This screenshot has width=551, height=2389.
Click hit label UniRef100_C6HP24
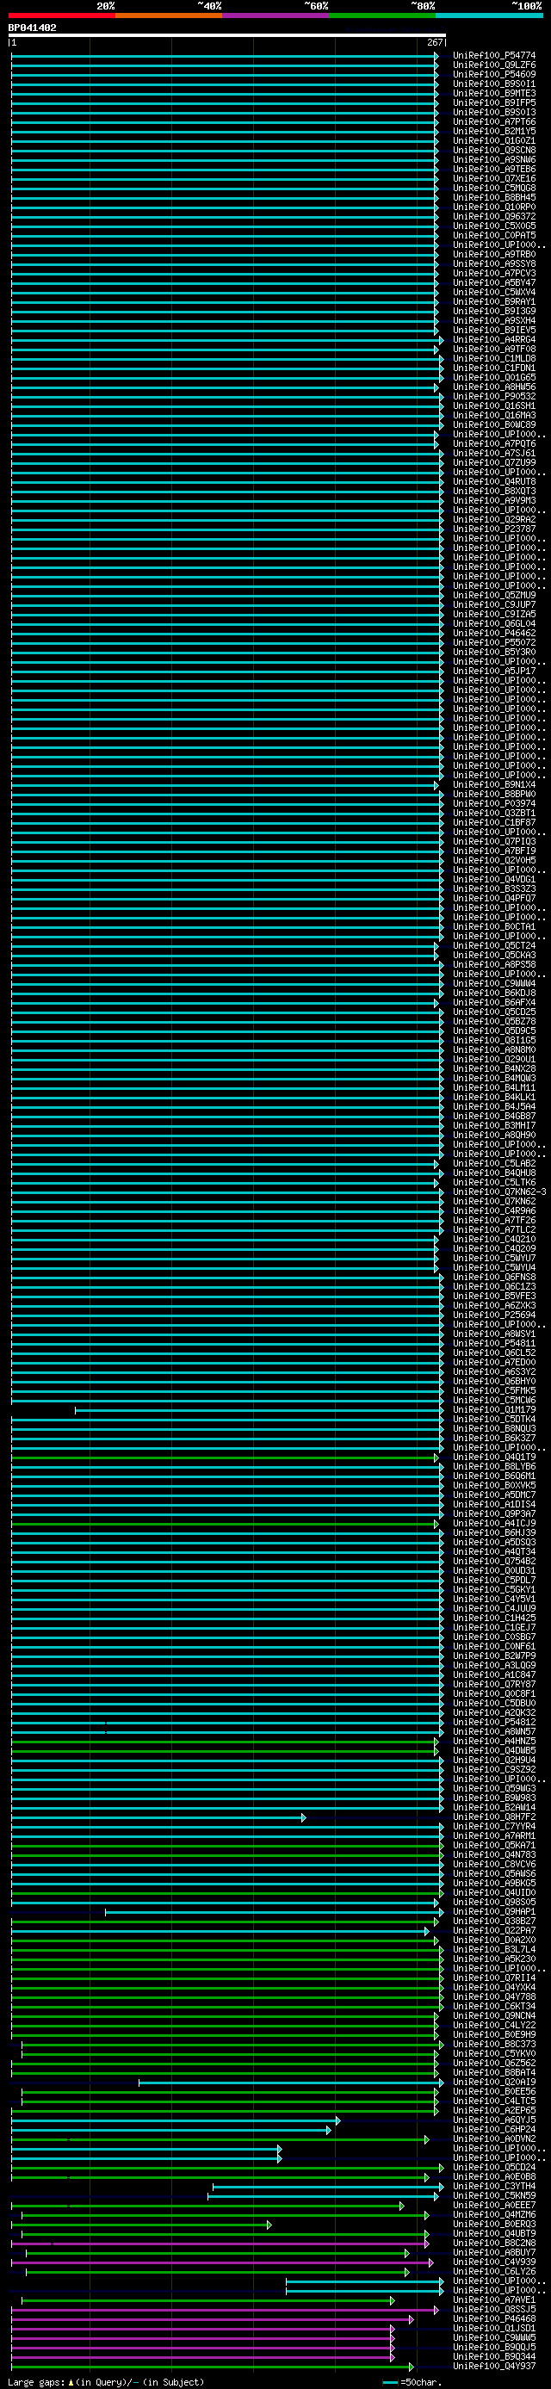coord(494,2128)
